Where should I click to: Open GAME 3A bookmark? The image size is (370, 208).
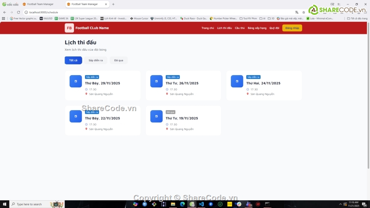pyautogui.click(x=62, y=18)
